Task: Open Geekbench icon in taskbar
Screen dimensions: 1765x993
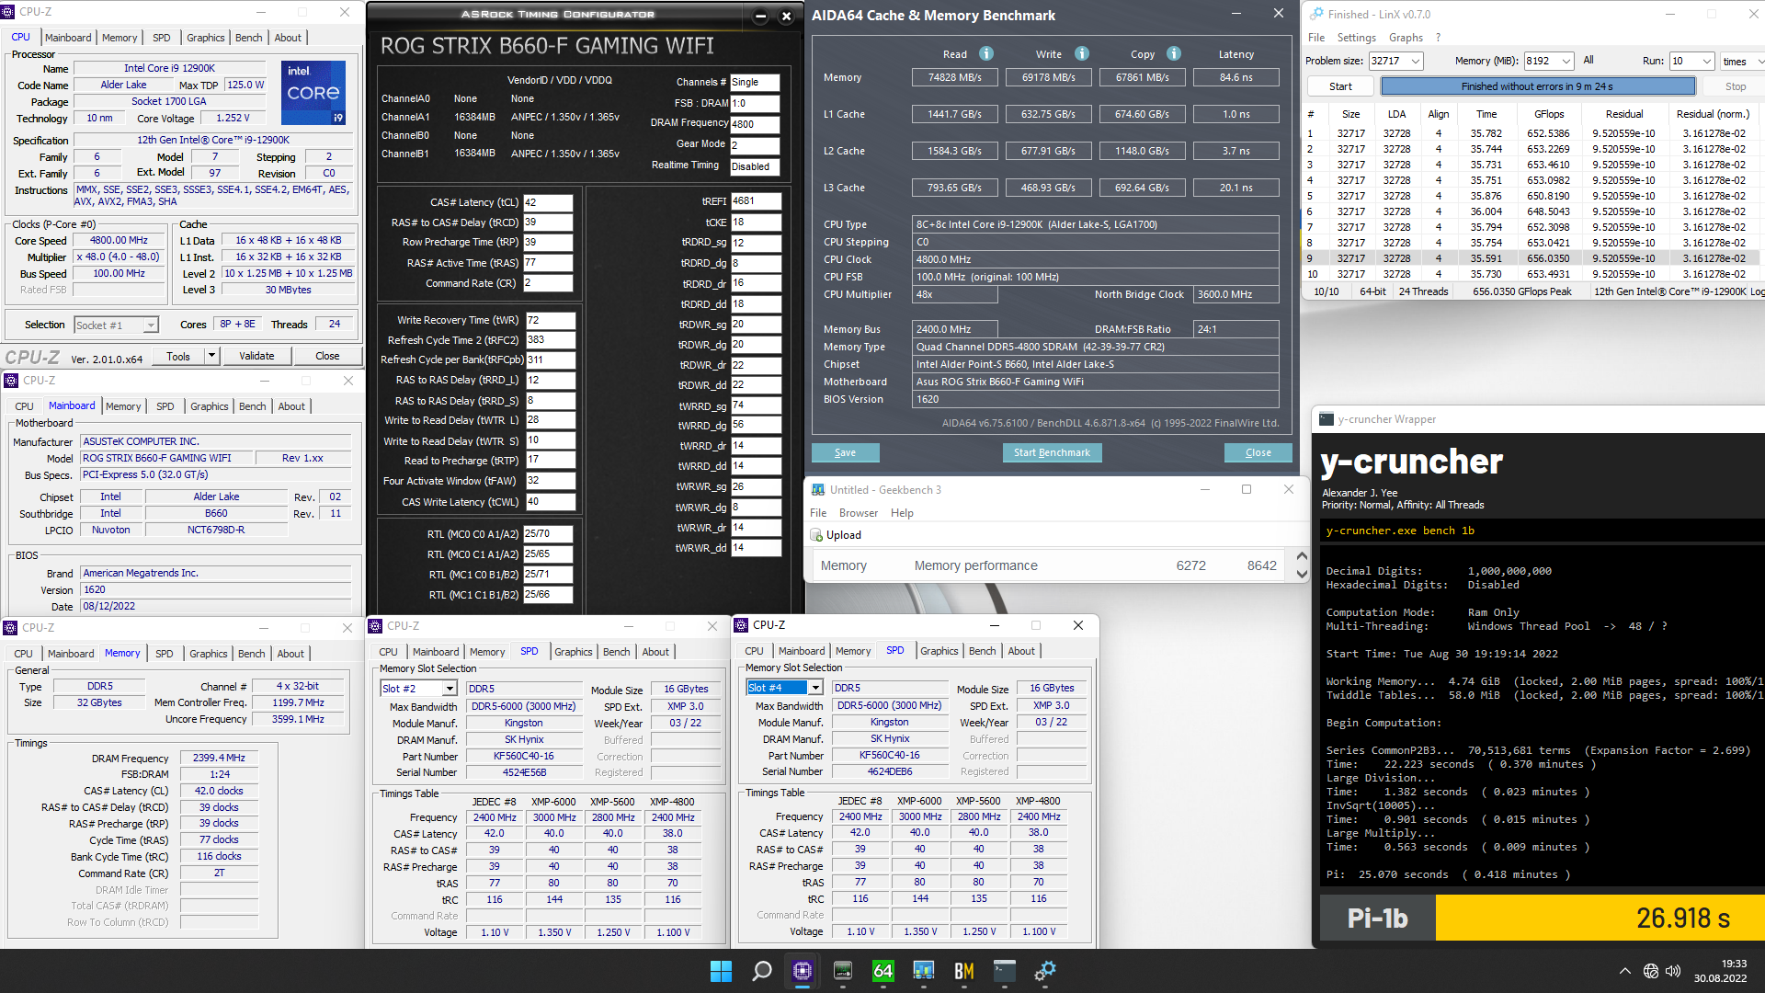Action: (x=923, y=971)
